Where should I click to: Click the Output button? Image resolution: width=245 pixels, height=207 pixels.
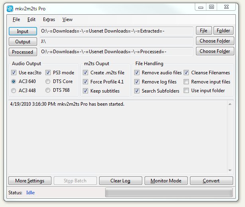point(23,42)
